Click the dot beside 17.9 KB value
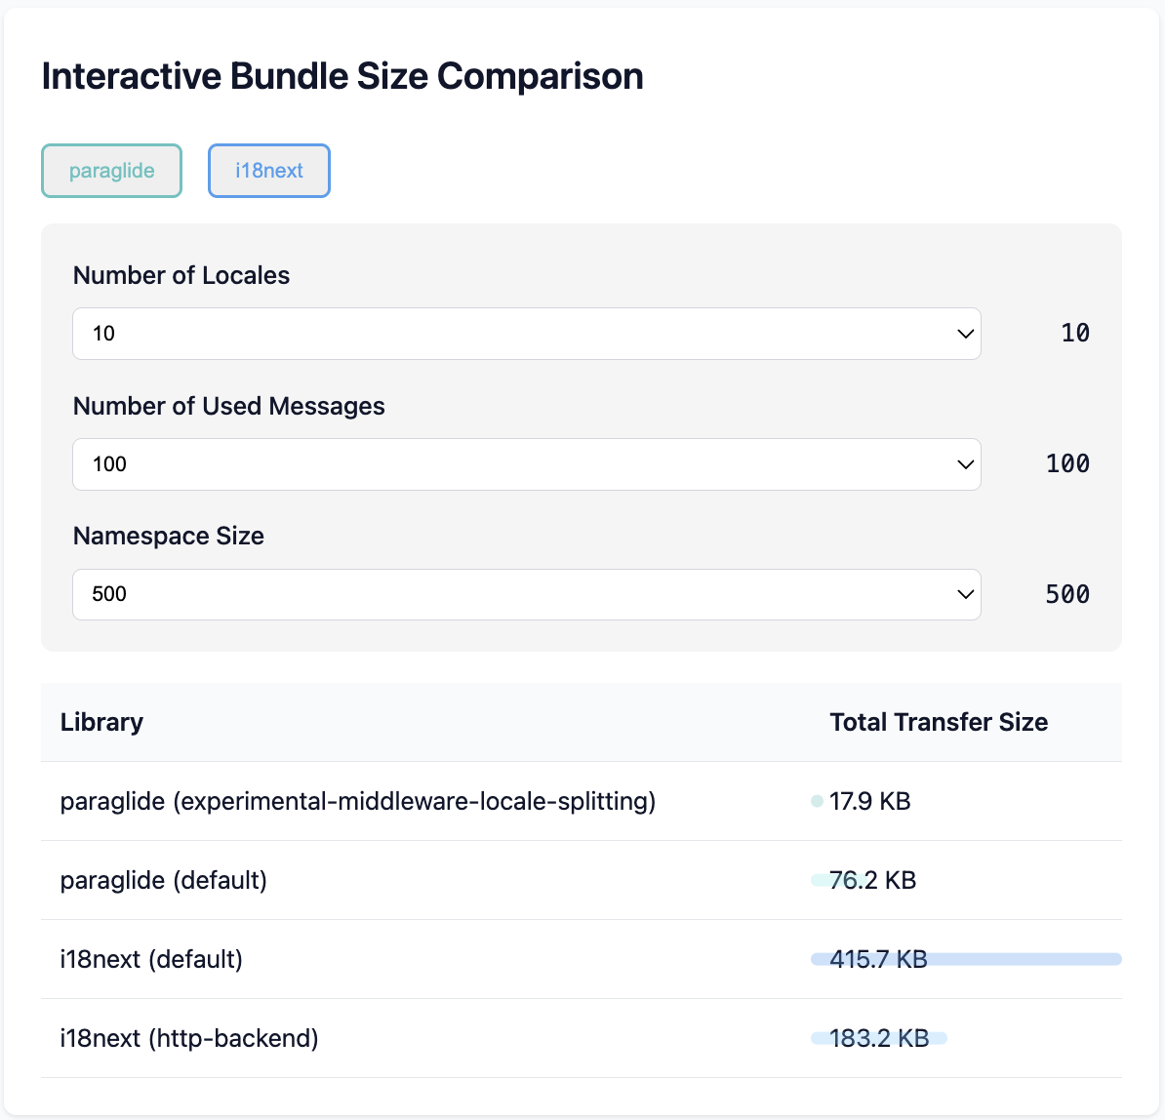This screenshot has height=1120, width=1165. tap(816, 801)
